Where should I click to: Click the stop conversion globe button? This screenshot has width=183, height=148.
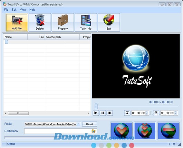(x=168, y=131)
